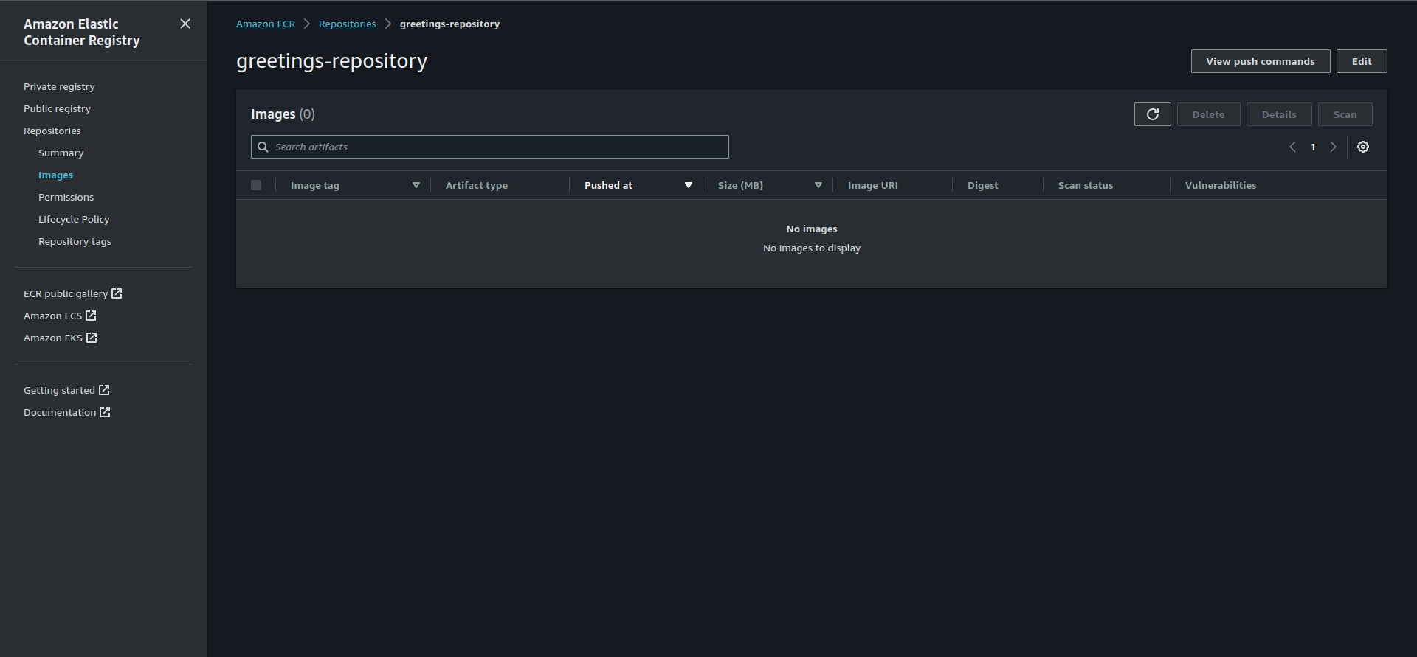Image resolution: width=1417 pixels, height=657 pixels.
Task: Click the Vulnerabilities column header
Action: click(1221, 185)
